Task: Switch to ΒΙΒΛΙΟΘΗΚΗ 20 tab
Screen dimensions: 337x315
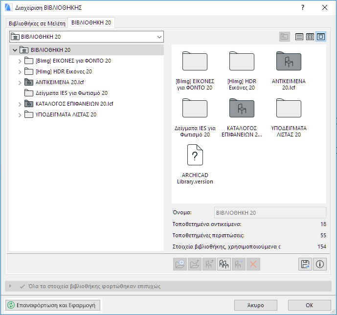Action: tap(91, 22)
